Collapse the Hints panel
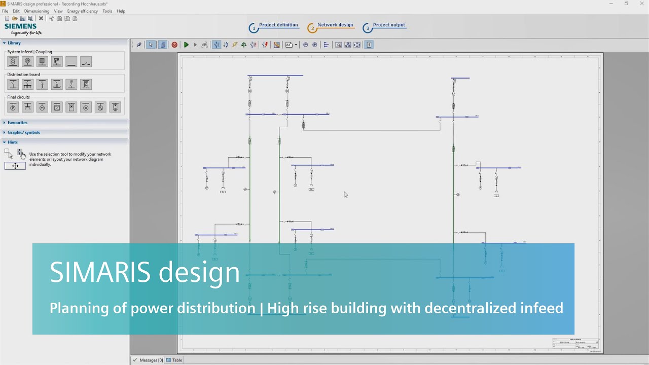Viewport: 649px width, 365px height. (x=64, y=142)
